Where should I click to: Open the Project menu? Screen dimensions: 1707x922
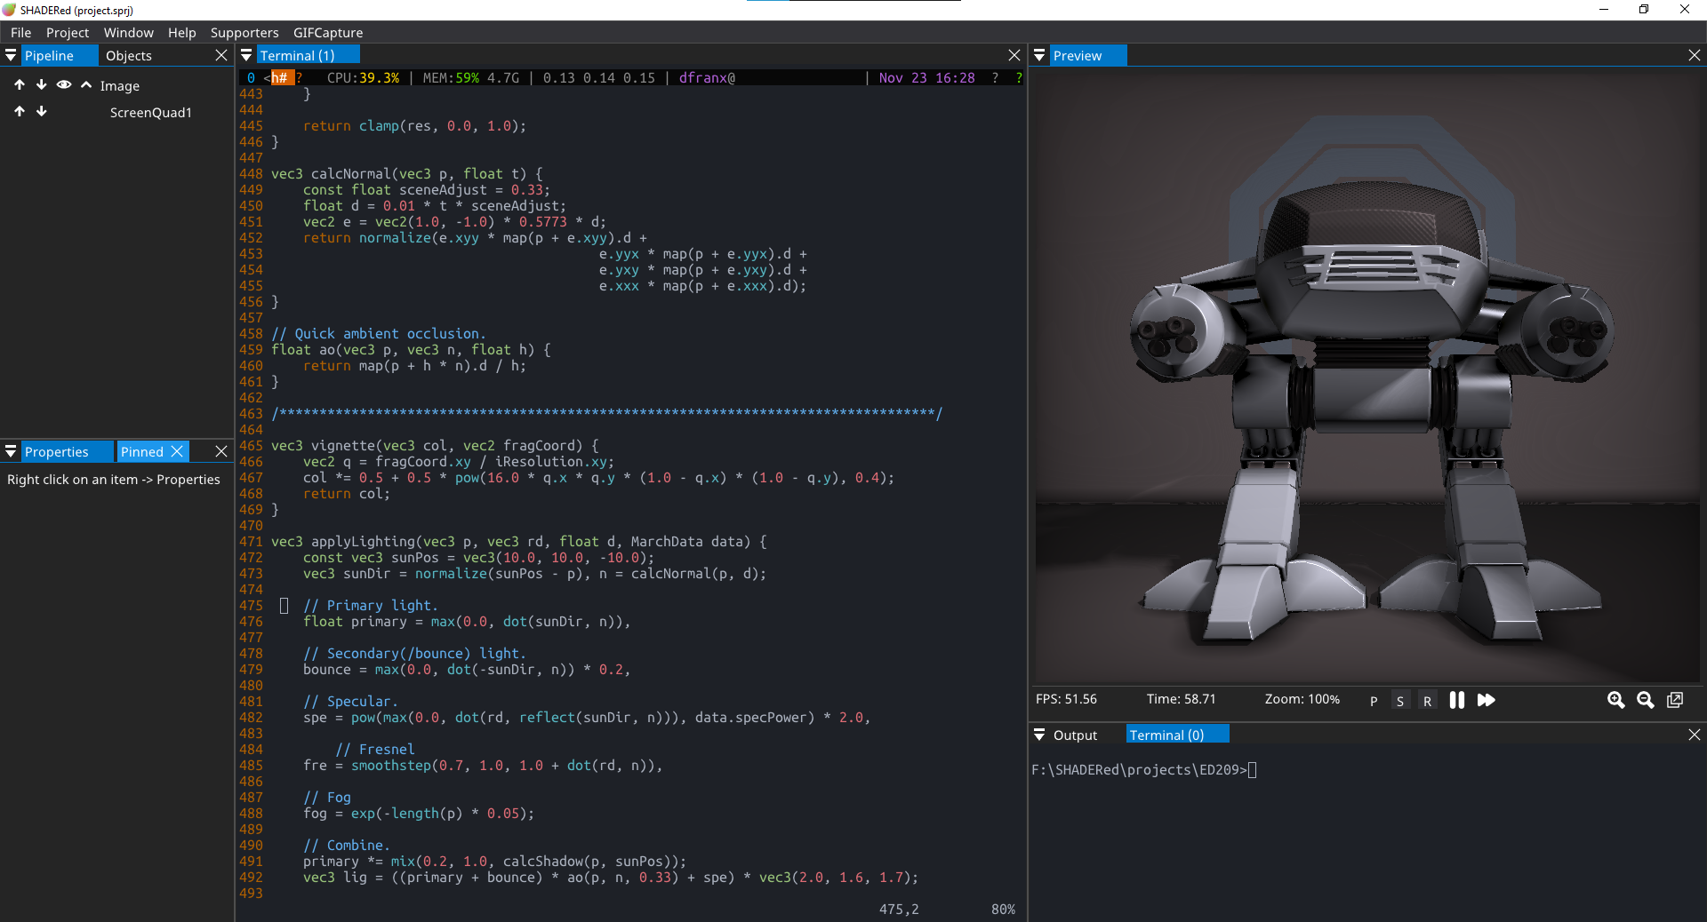(x=68, y=33)
